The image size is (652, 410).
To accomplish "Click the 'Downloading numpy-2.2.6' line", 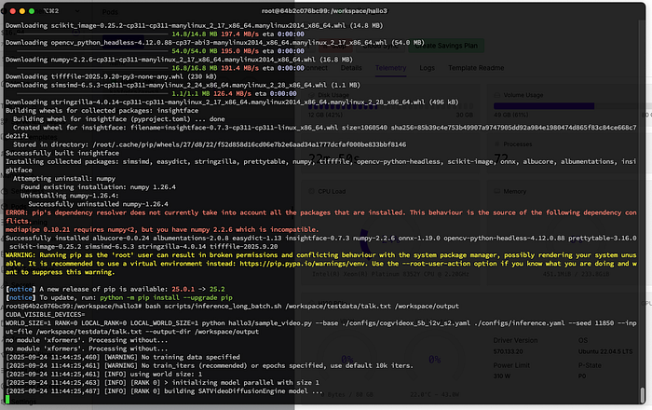I will tap(179, 60).
